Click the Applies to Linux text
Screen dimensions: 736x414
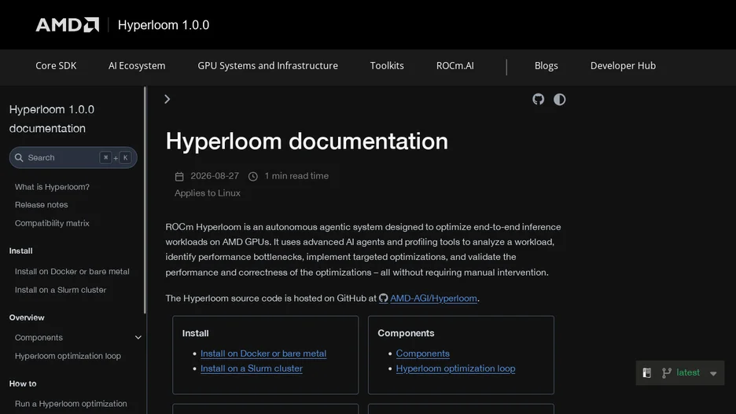pos(208,193)
